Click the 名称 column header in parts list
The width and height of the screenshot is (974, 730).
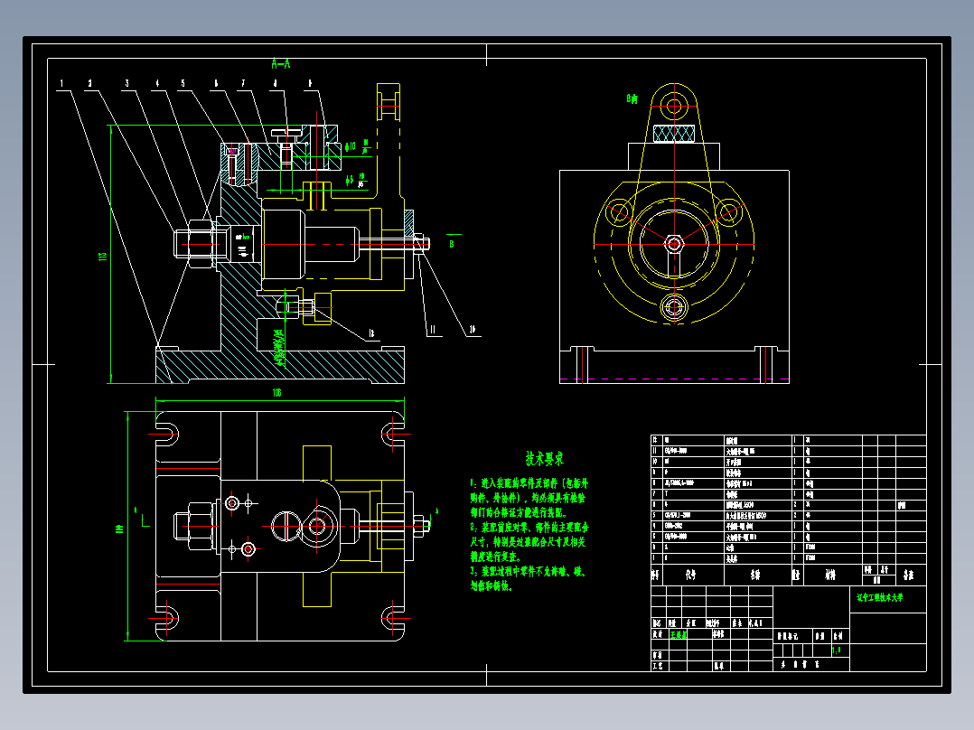click(755, 576)
